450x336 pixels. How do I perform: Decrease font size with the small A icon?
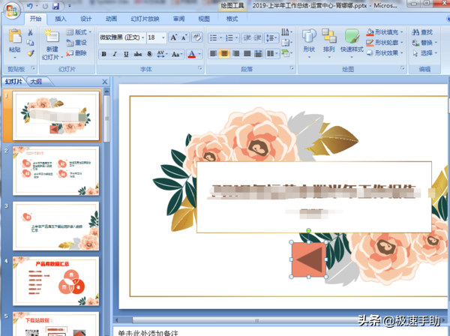tap(184, 37)
